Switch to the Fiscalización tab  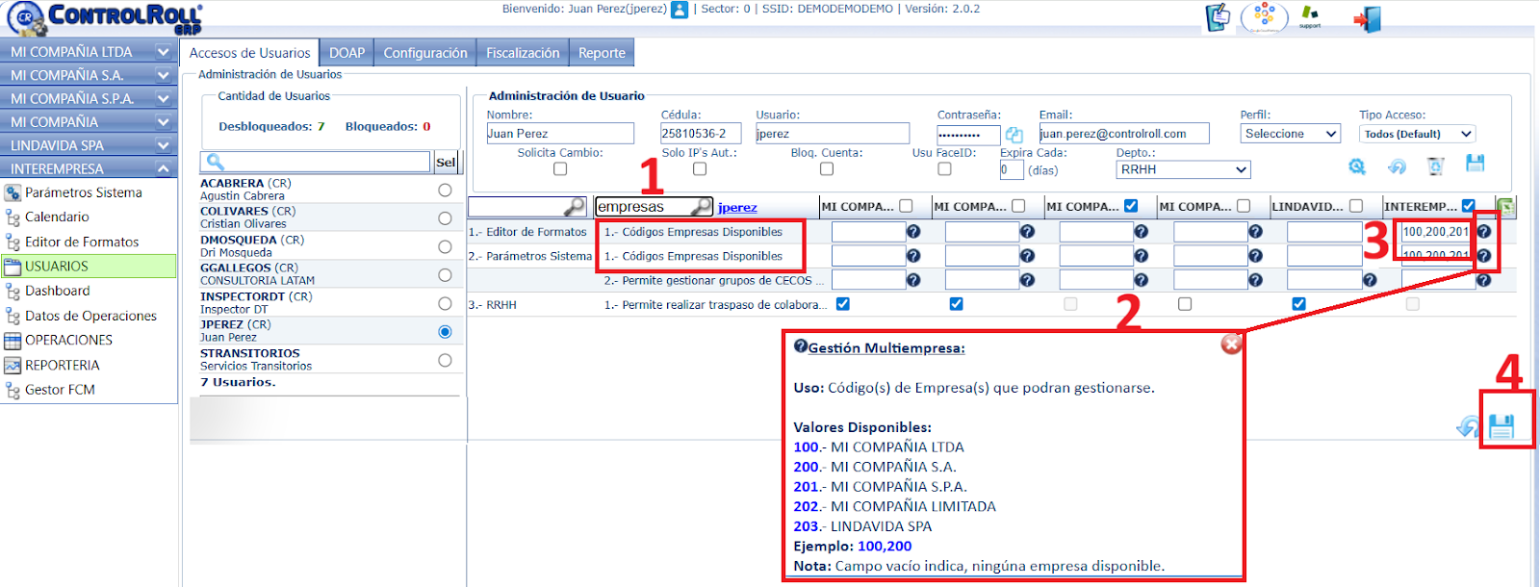point(523,53)
